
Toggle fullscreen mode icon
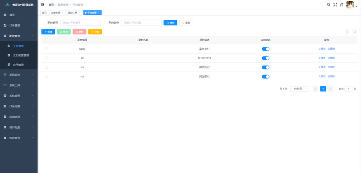point(335,5)
